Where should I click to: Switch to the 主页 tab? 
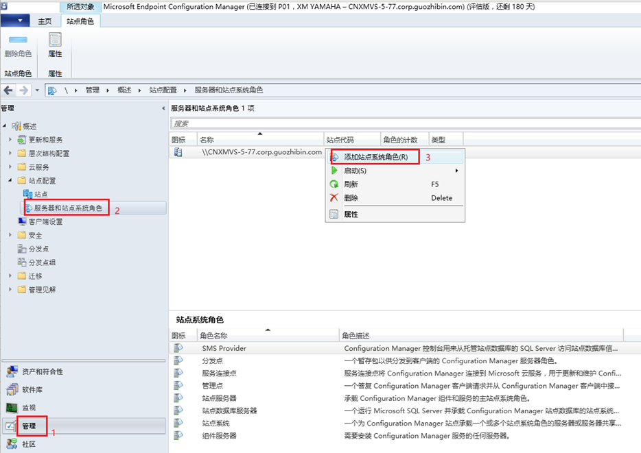tap(45, 21)
